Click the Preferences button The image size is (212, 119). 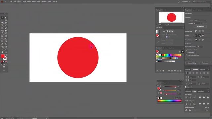(x=205, y=63)
